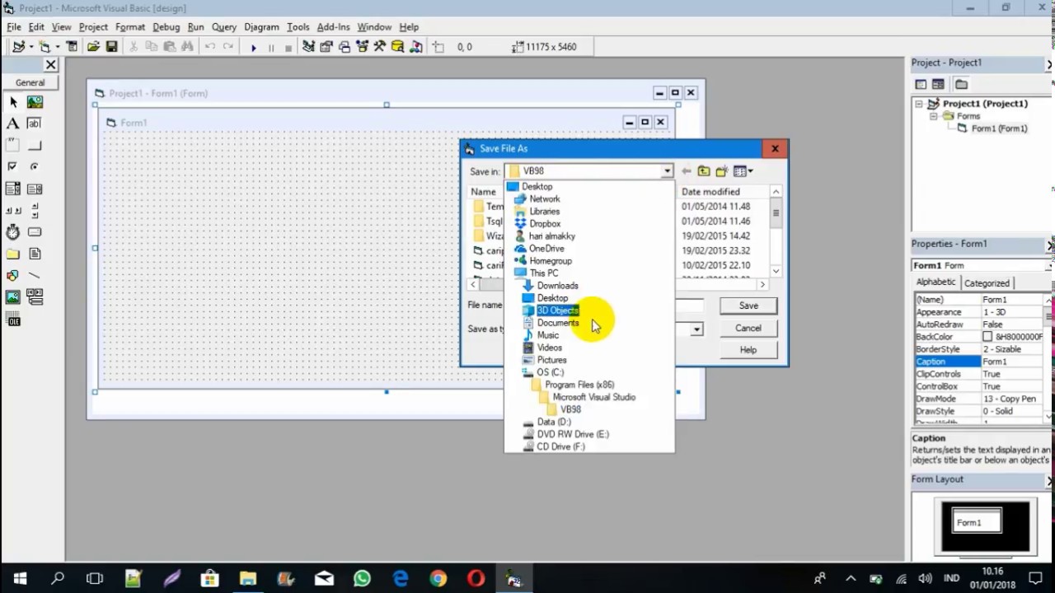The height and width of the screenshot is (593, 1055).
Task: Open the Properties Window toolbar icon
Action: [326, 47]
